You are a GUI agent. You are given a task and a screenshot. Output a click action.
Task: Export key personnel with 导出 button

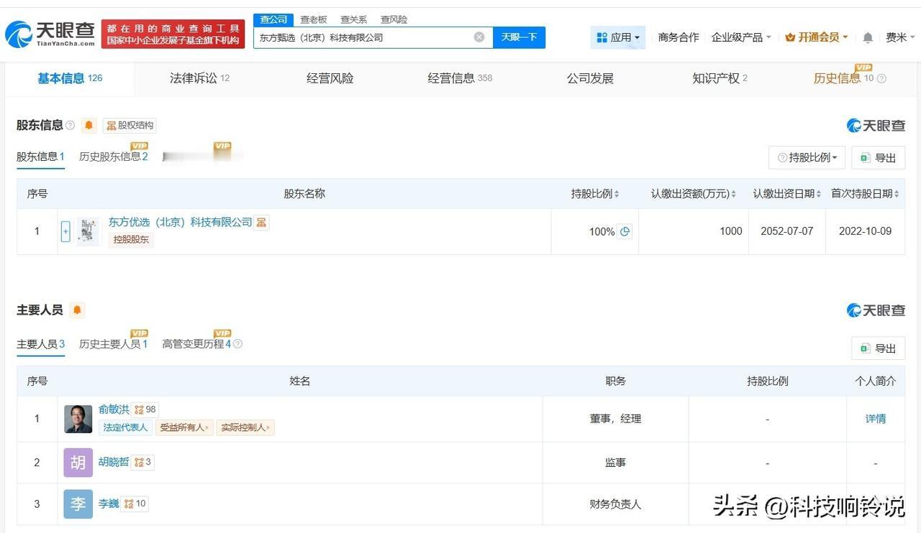pos(878,348)
